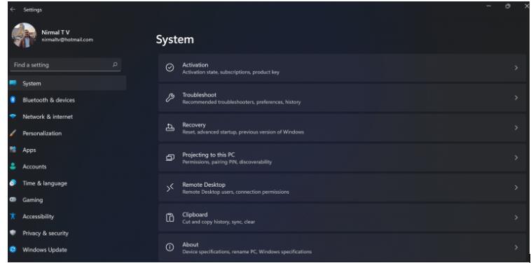This screenshot has height=263, width=531.
Task: Open the Recovery settings page
Action: (x=343, y=127)
